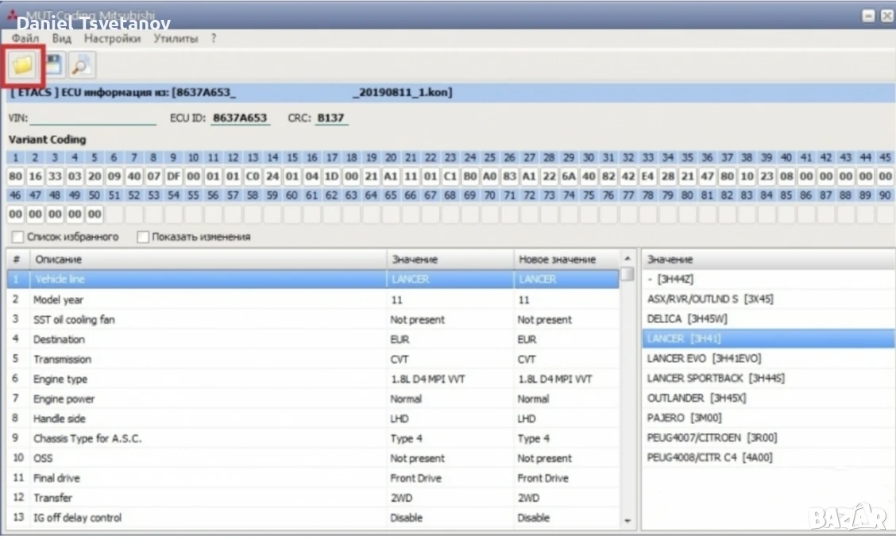Choose PAJERO [3M00] option
Image resolution: width=896 pixels, height=540 pixels.
[x=769, y=418]
